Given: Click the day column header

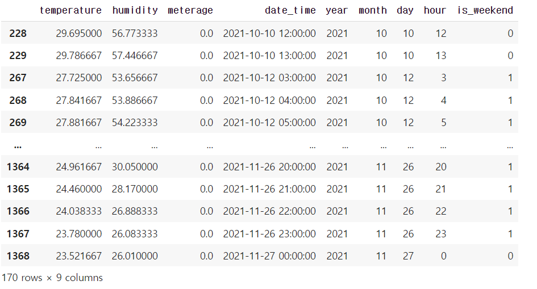Looking at the screenshot, I should tap(405, 11).
